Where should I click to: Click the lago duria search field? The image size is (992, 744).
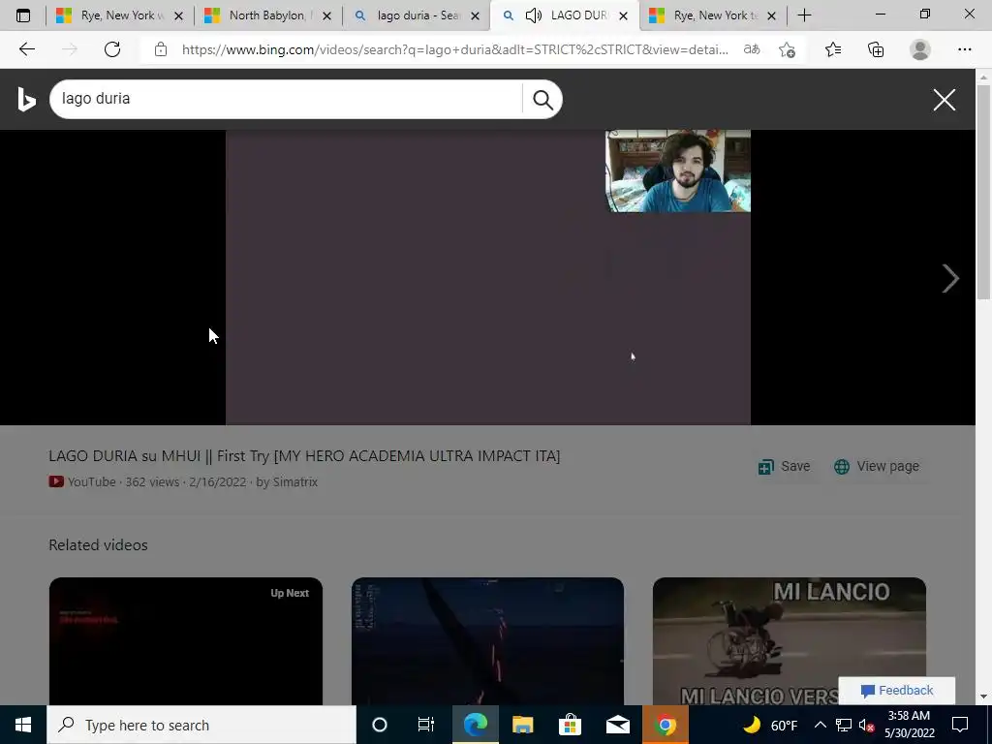(x=286, y=100)
